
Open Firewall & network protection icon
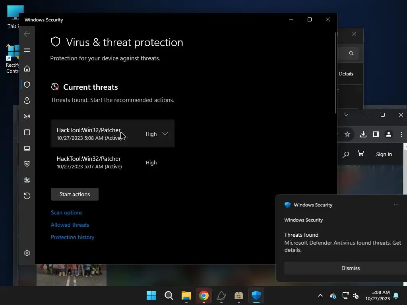(x=27, y=116)
